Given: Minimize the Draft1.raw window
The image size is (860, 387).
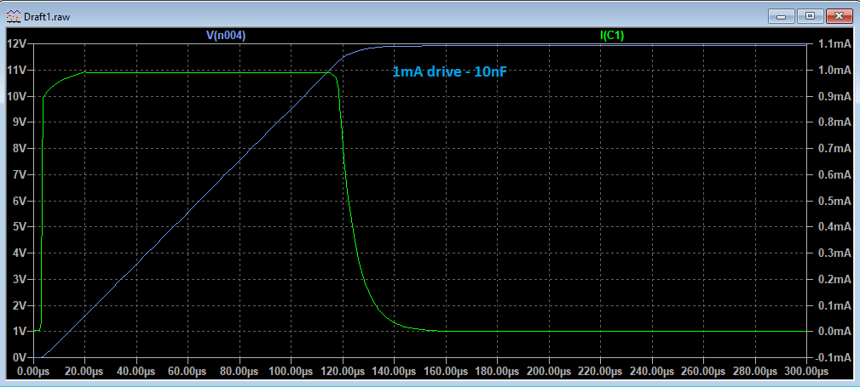Looking at the screenshot, I should point(781,16).
